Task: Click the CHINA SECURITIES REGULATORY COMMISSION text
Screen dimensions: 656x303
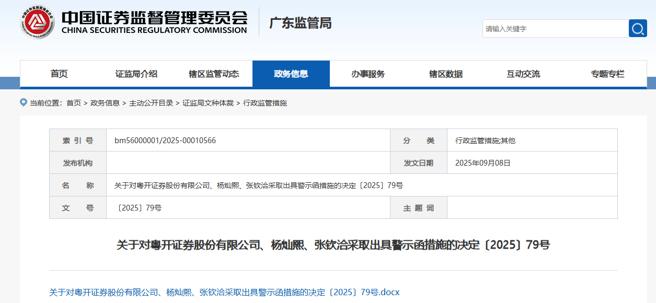Action: [154, 30]
